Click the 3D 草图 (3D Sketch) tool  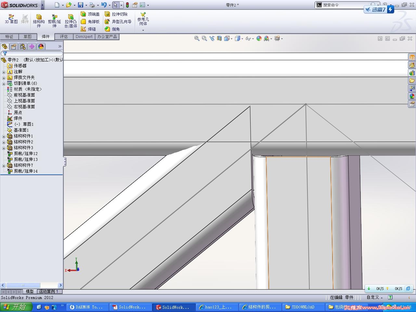11,19
